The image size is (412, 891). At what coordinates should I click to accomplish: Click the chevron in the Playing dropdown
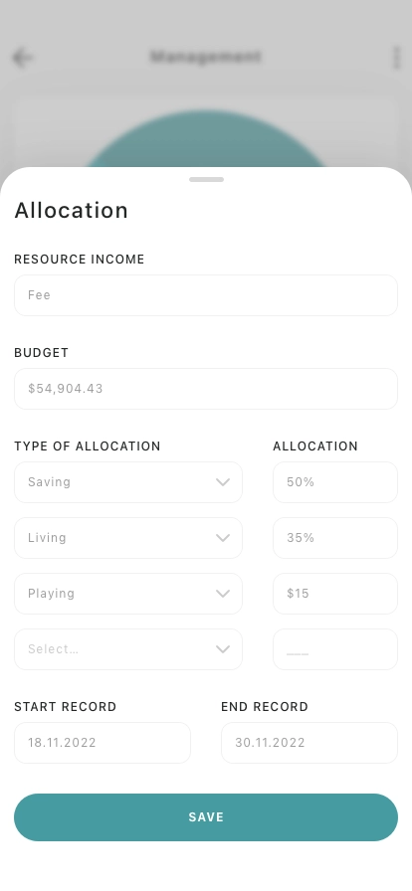point(223,594)
